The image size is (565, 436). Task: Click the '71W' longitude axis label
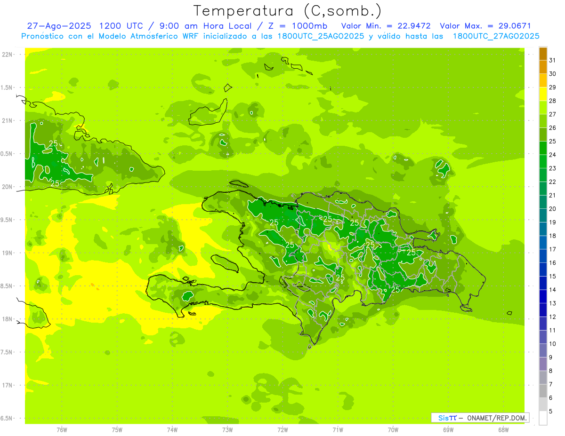pyautogui.click(x=338, y=429)
